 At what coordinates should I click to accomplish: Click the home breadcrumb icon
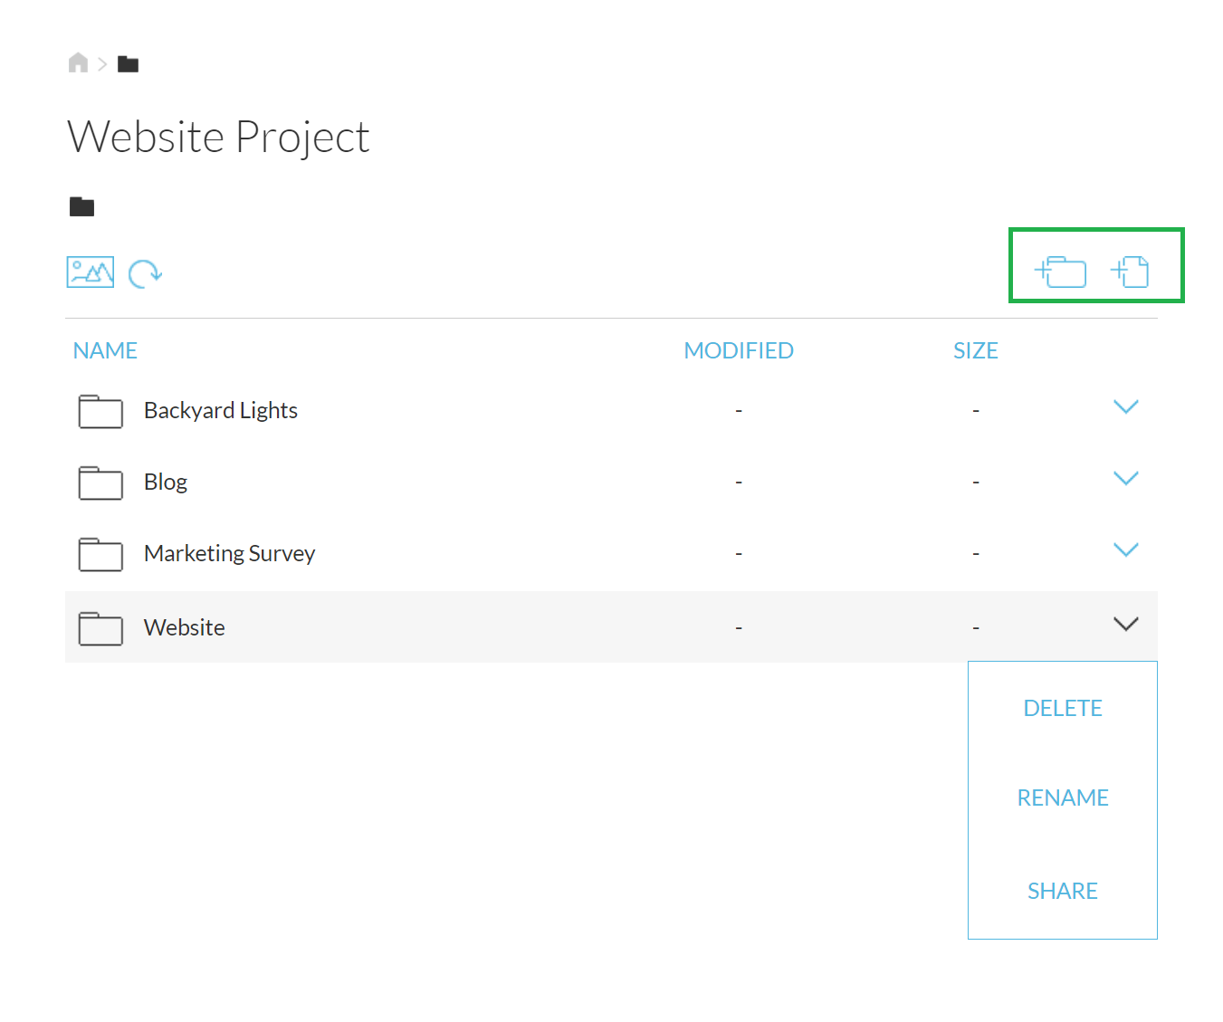(x=79, y=62)
